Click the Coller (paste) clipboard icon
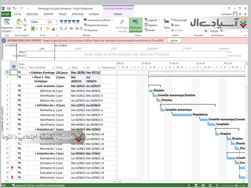 19,23
